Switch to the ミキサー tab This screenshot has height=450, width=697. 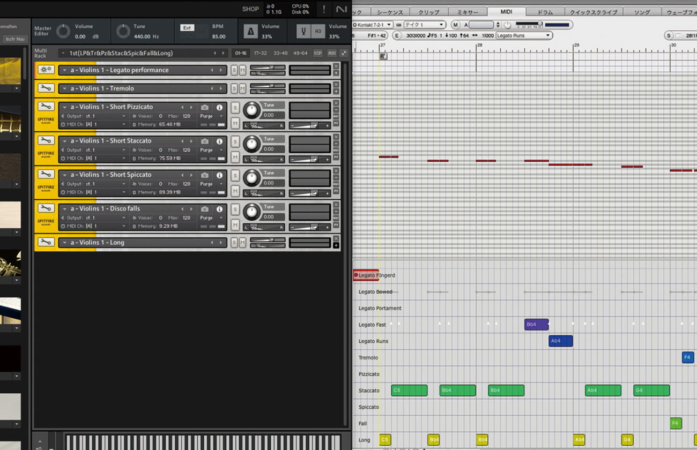coord(468,12)
